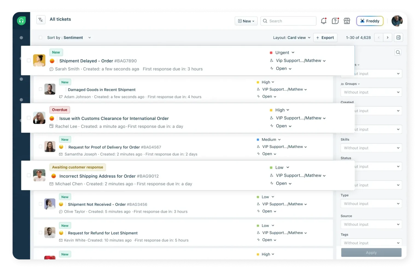Viewport: 420px width, 271px height.
Task: Toggle the ticket filter list icon
Action: pos(41,20)
